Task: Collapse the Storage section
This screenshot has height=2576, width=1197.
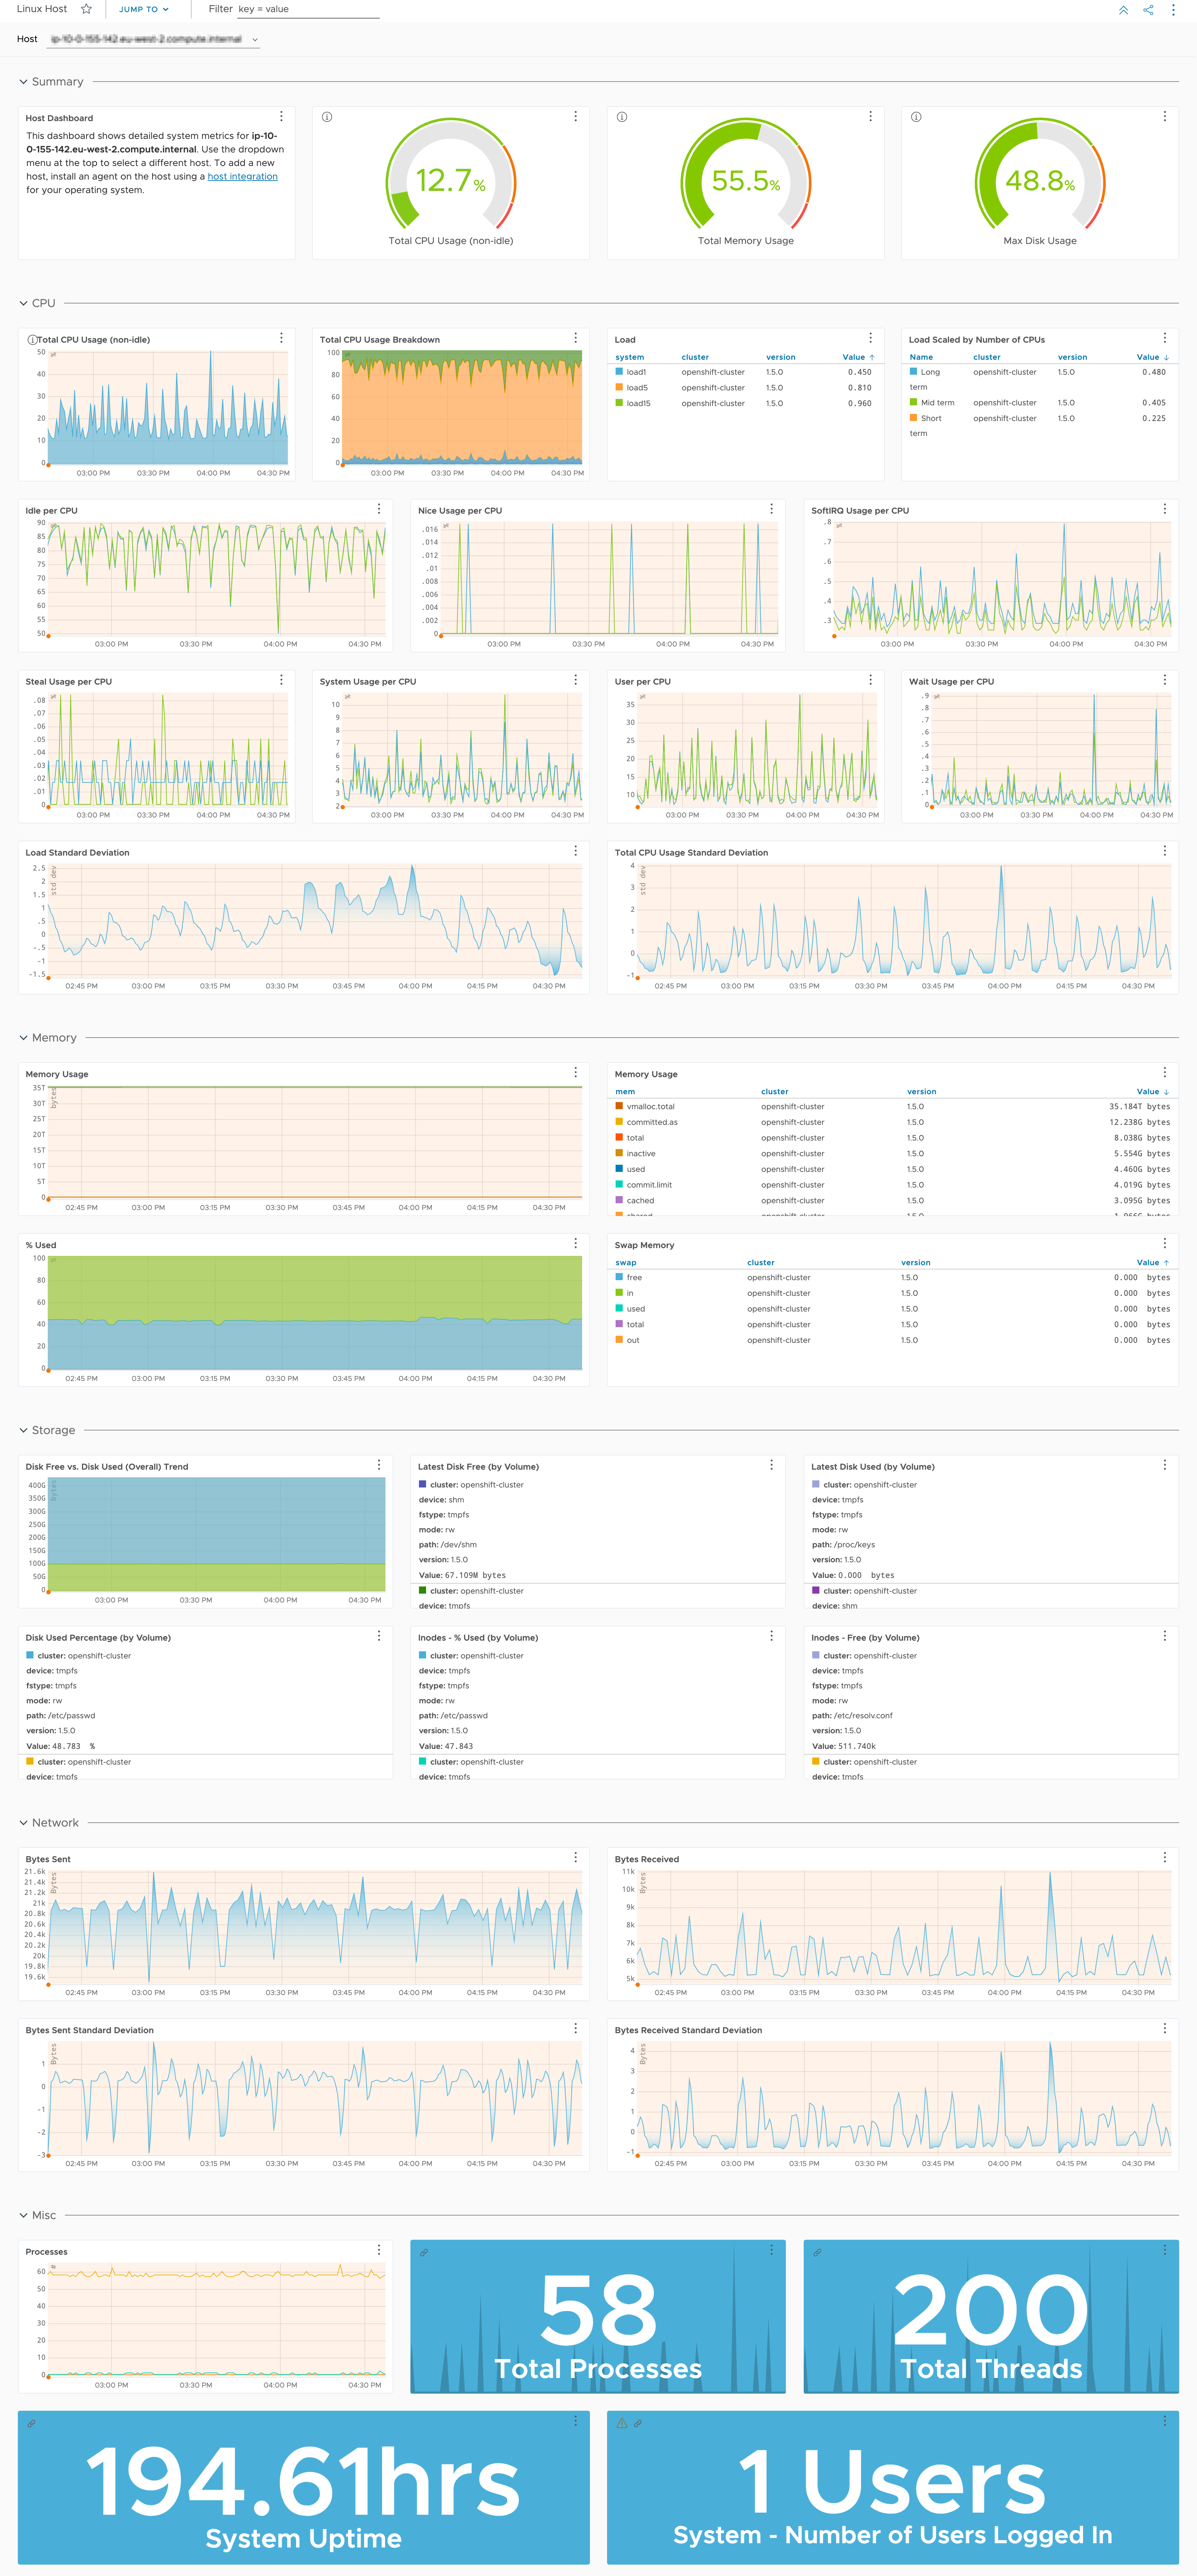Action: pos(23,1430)
